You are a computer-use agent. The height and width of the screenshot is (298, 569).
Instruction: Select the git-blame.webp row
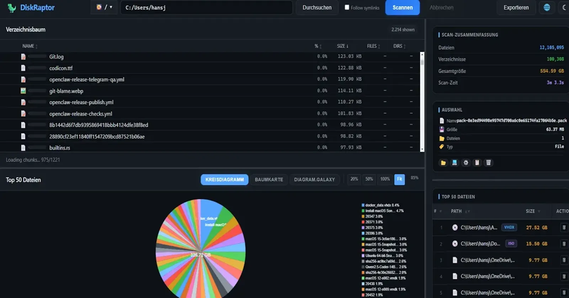pos(210,91)
